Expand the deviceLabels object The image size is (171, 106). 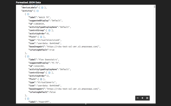(x=42, y=8)
